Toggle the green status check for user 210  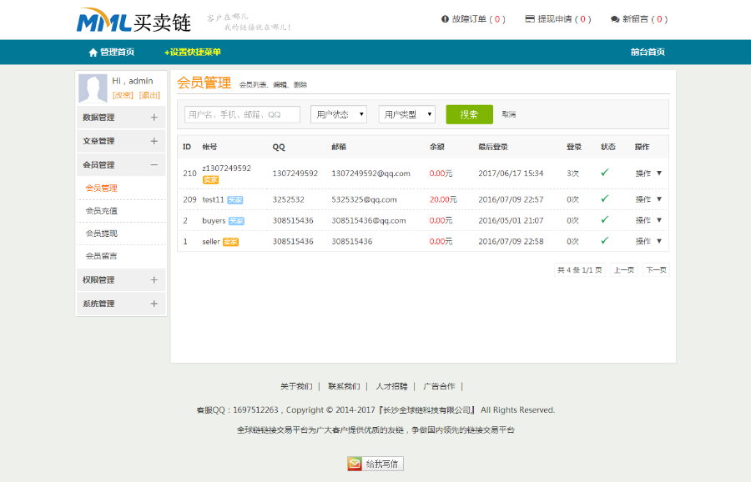click(x=606, y=173)
